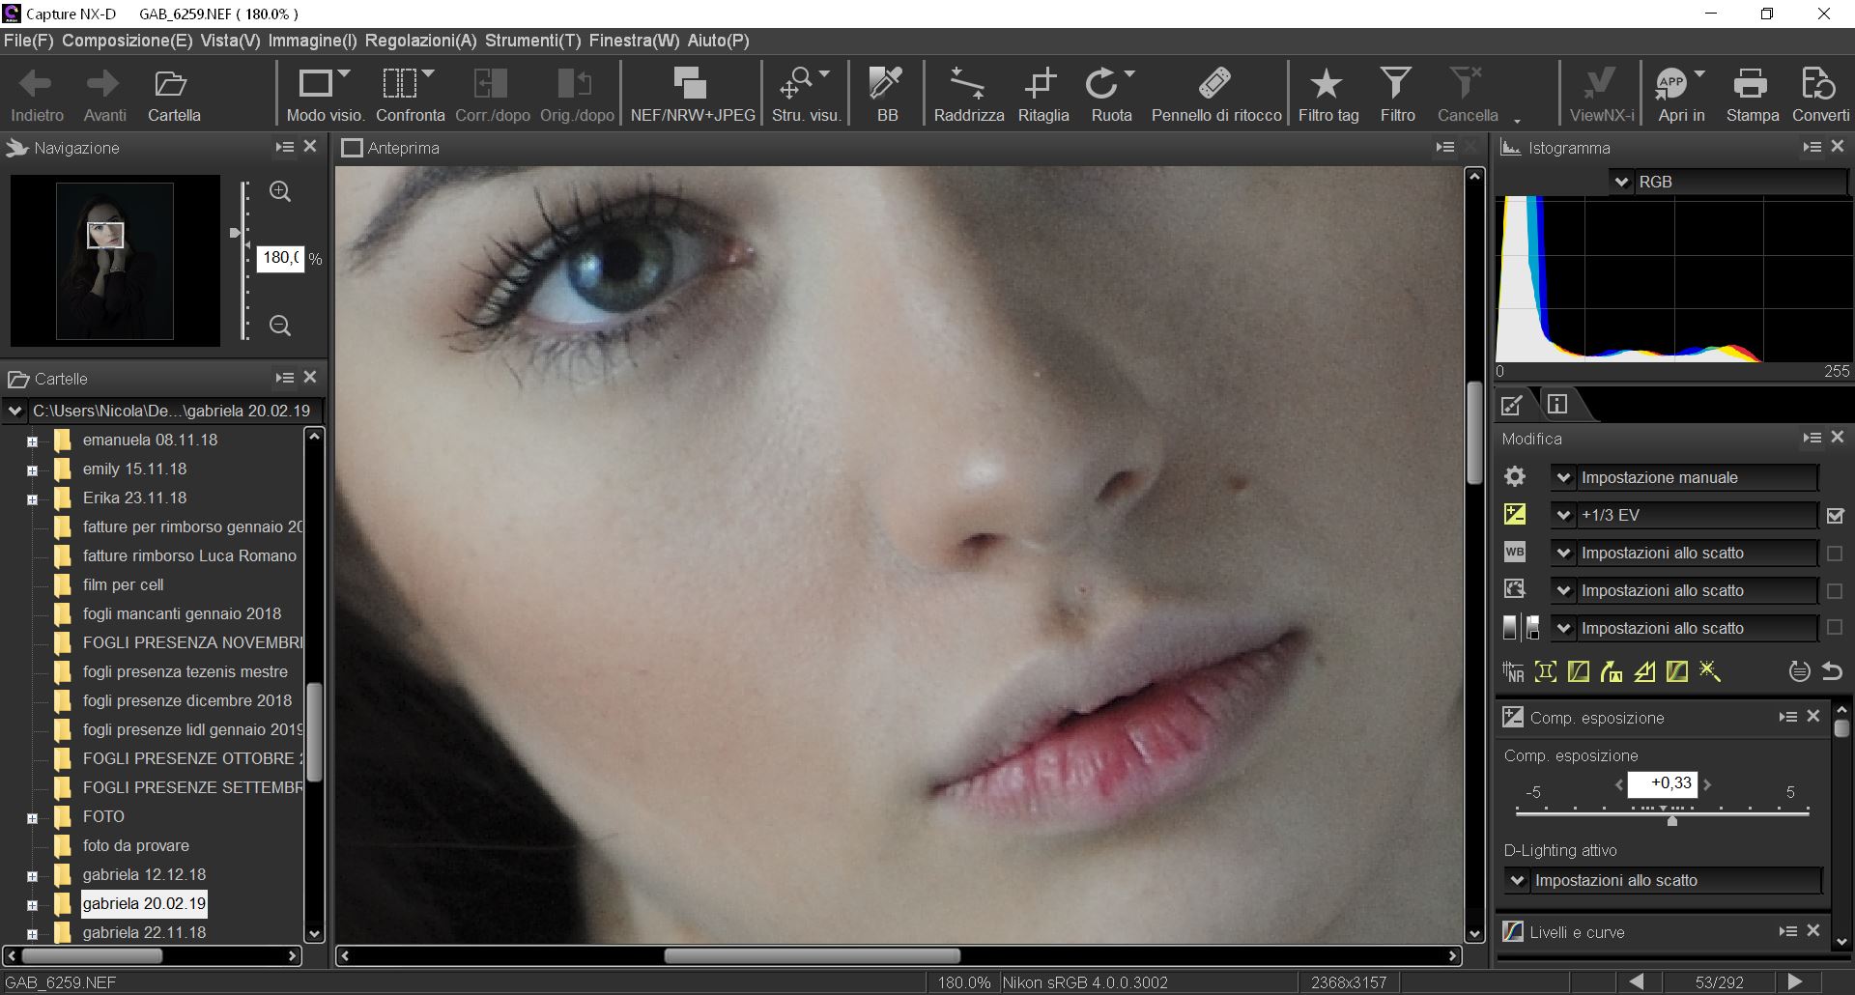Expand the gabriela 12.12.18 folder
This screenshot has height=995, width=1855.
[32, 875]
